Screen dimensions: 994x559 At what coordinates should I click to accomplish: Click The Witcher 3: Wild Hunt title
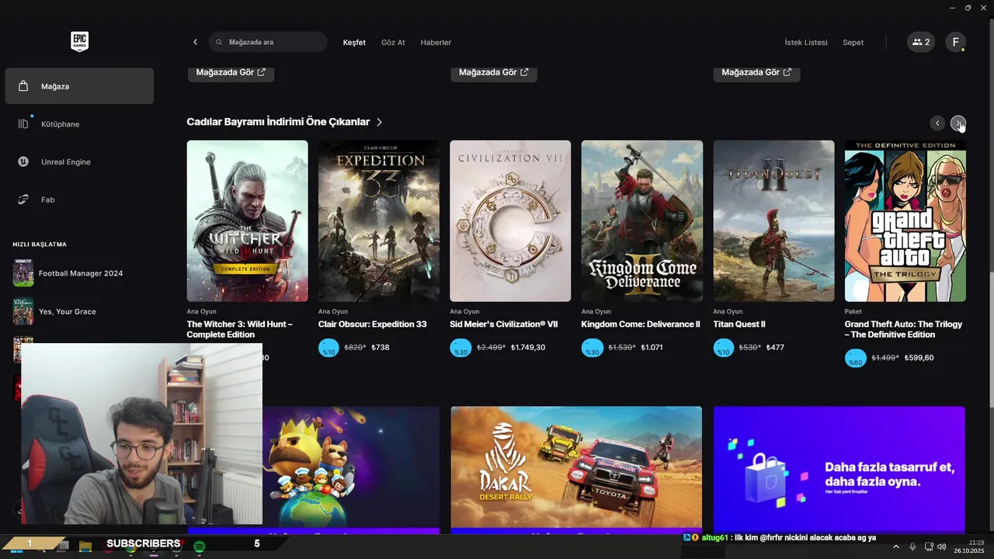tap(239, 329)
